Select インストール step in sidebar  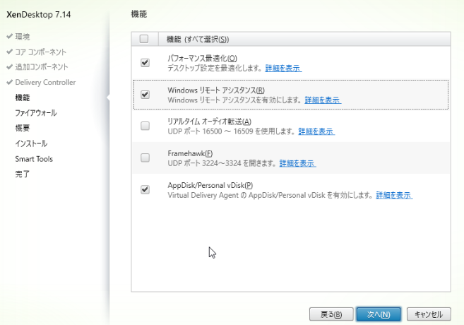(31, 143)
